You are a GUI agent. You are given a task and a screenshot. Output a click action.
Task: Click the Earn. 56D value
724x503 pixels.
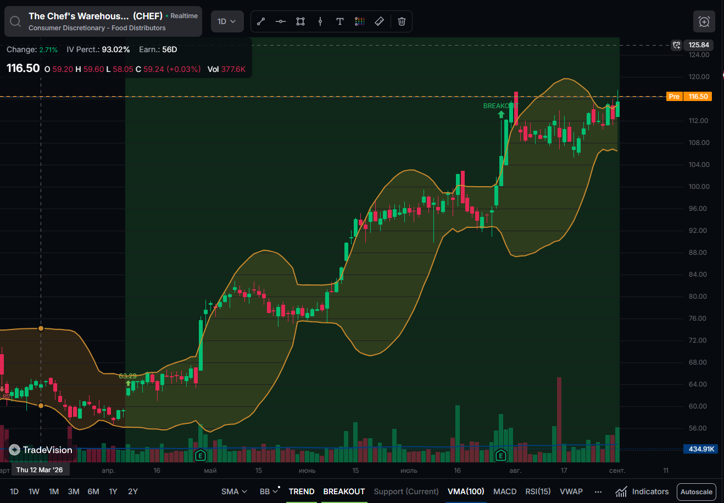pyautogui.click(x=170, y=49)
